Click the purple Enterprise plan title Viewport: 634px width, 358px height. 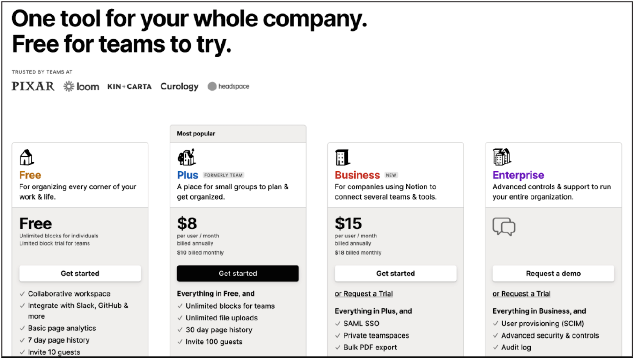[518, 175]
